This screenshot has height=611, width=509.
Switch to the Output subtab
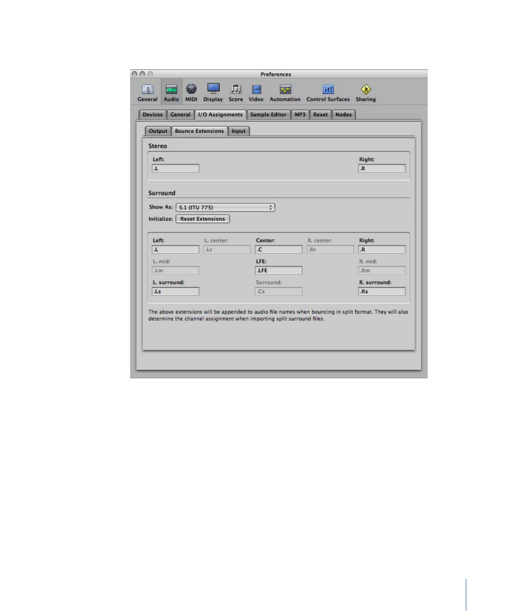point(158,131)
